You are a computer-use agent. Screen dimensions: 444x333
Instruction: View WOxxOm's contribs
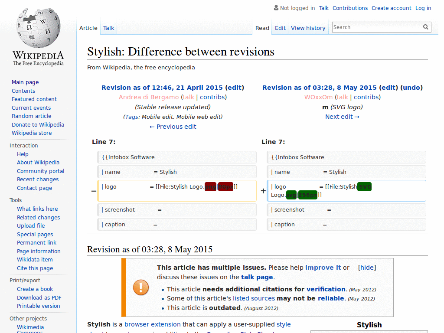coord(366,97)
